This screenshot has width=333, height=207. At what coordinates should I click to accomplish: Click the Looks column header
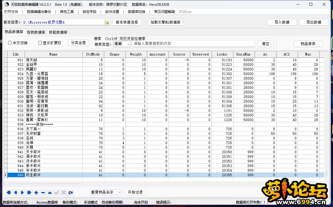222,54
